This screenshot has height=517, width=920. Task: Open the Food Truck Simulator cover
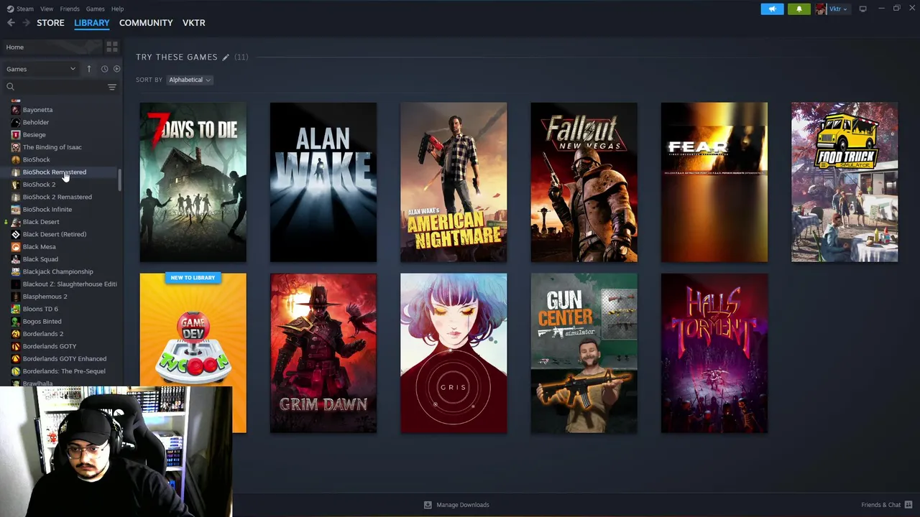[845, 182]
